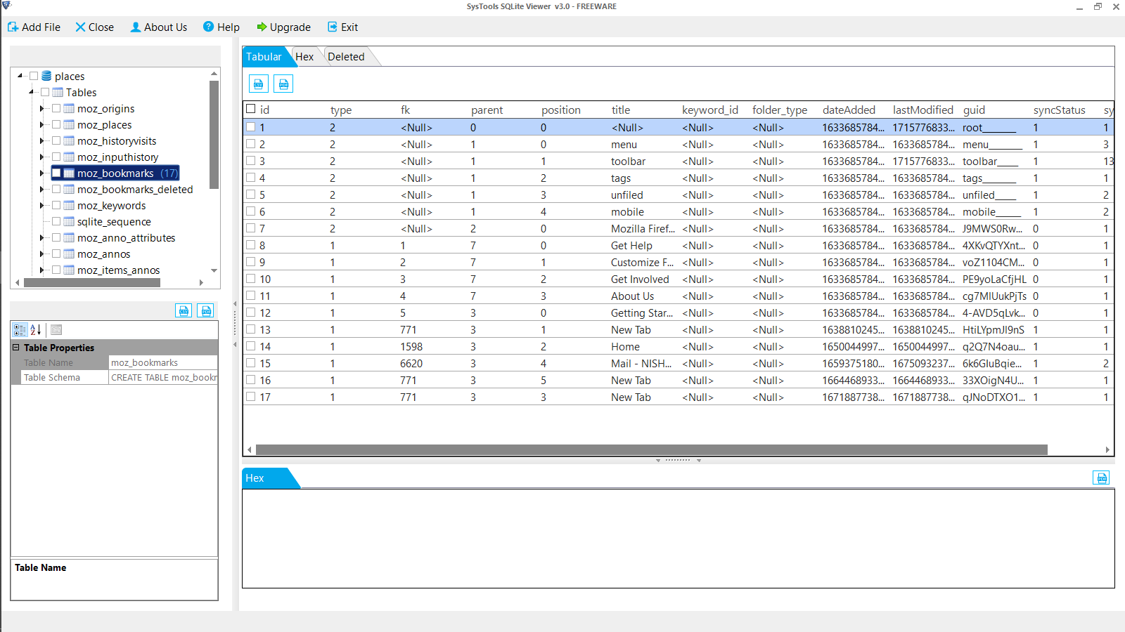Select the moz_items_annos table in tree
The width and height of the screenshot is (1125, 632).
click(118, 270)
